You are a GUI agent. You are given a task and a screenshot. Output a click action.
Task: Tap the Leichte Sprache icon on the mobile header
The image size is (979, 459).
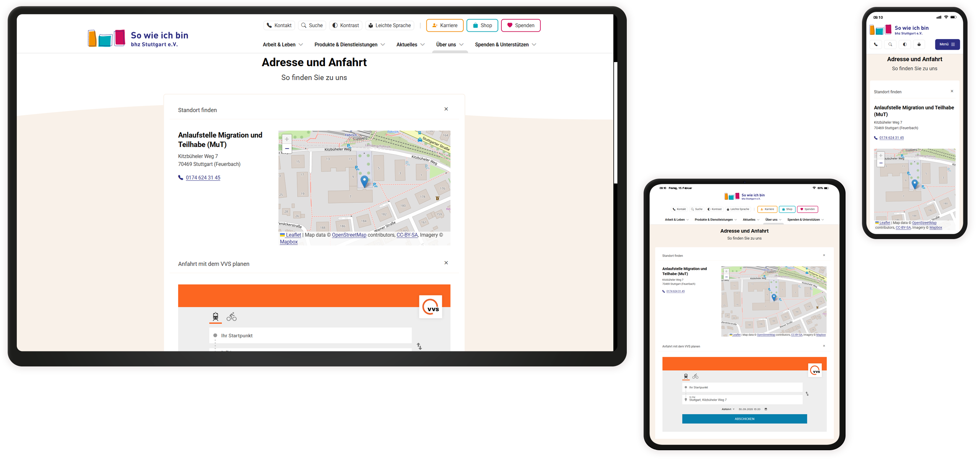click(919, 44)
